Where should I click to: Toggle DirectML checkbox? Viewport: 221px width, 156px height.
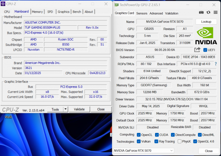tap(200, 135)
